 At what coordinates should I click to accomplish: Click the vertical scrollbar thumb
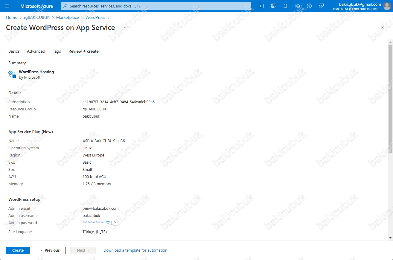point(390,99)
